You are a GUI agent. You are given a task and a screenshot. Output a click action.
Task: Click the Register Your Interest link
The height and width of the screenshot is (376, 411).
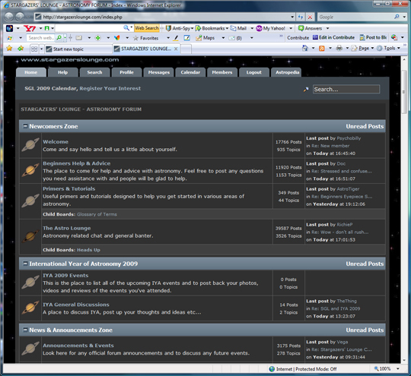(110, 88)
